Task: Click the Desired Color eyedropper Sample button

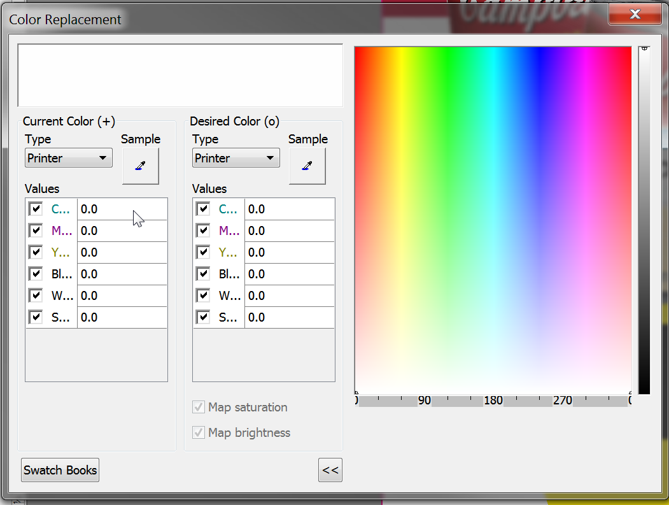Action: [x=307, y=166]
